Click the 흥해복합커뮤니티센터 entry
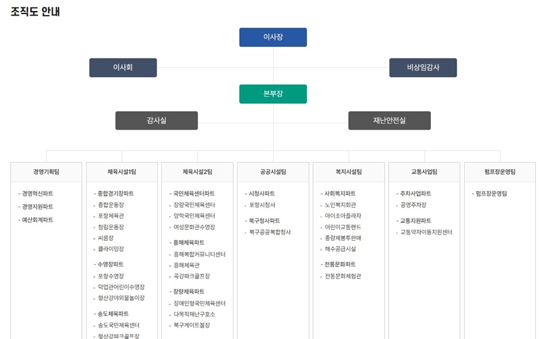 click(199, 254)
